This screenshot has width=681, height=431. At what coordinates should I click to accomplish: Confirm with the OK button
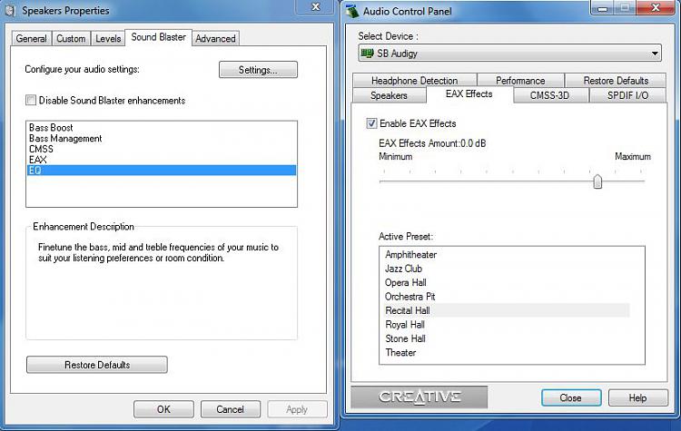pyautogui.click(x=163, y=409)
